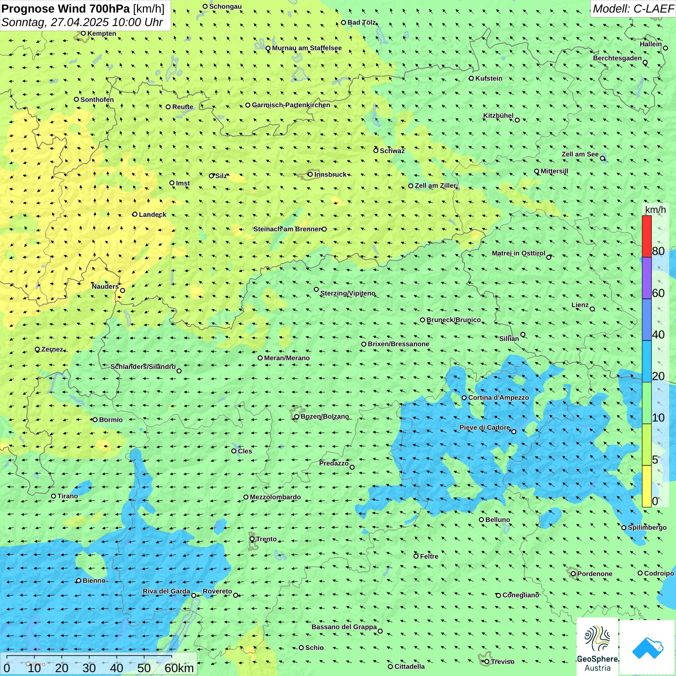Click the Innsbruck city marker circle

click(310, 174)
